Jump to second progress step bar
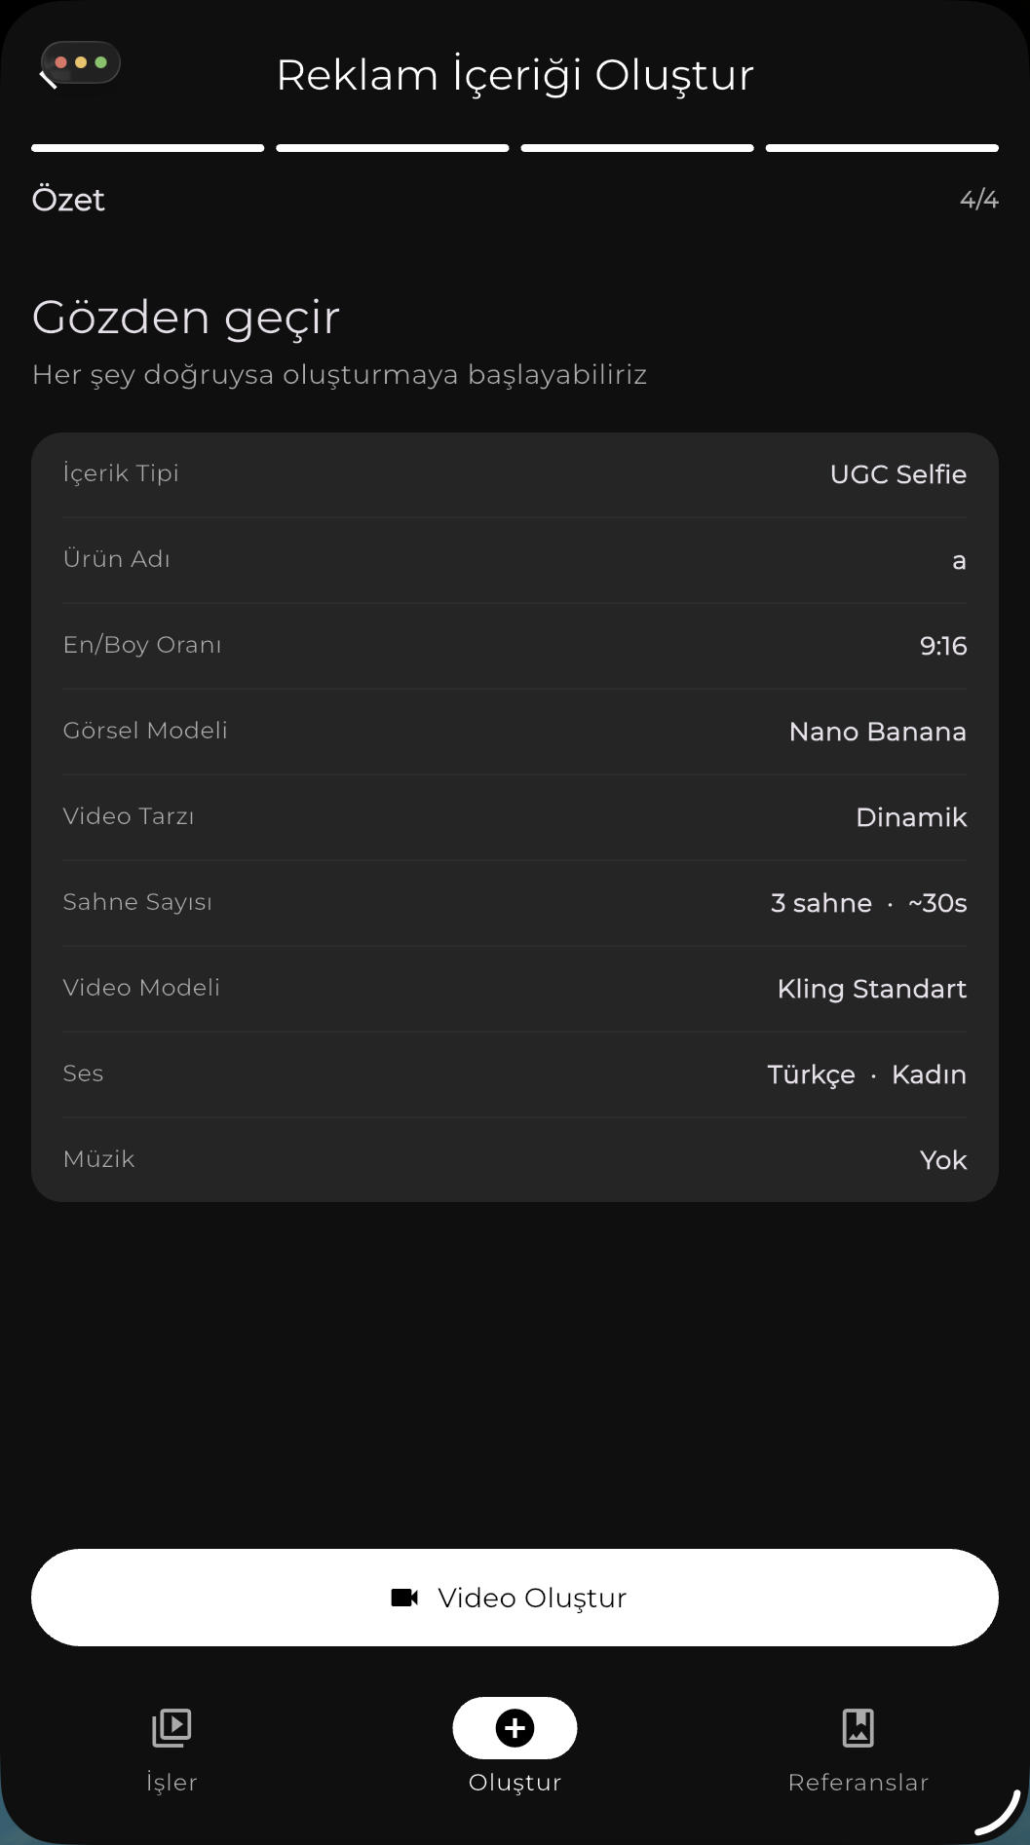The width and height of the screenshot is (1030, 1845). click(x=393, y=148)
